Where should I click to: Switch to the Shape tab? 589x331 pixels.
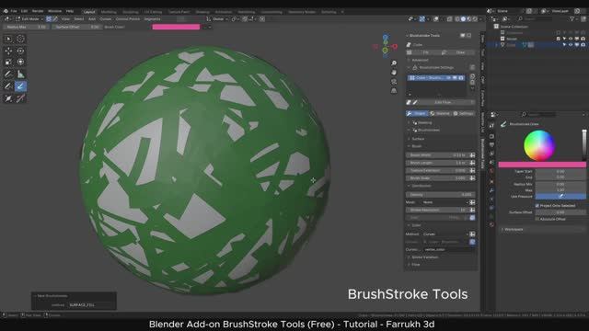coord(417,113)
